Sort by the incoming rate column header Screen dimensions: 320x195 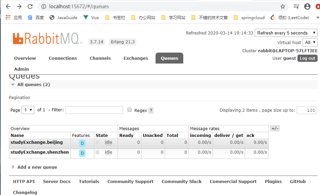[x=200, y=136]
